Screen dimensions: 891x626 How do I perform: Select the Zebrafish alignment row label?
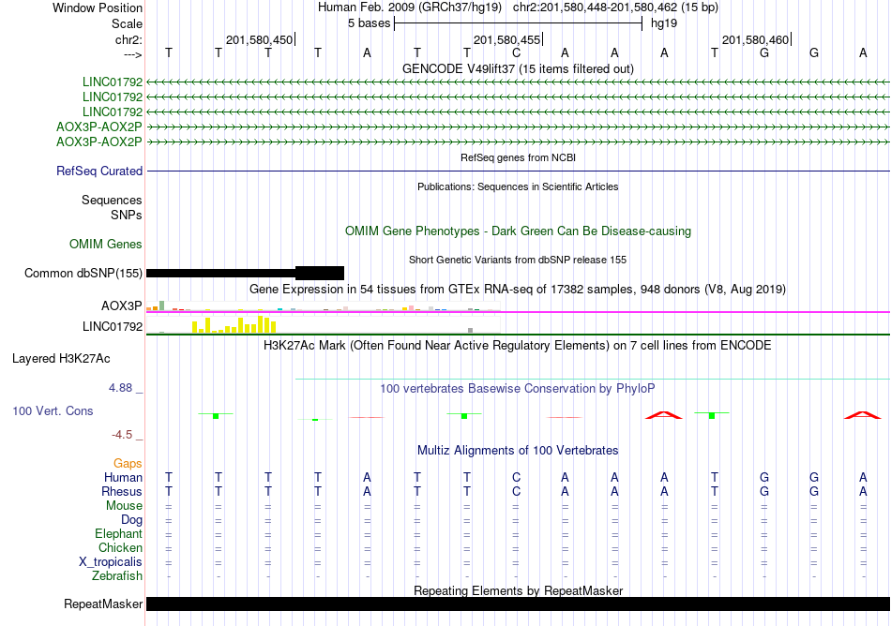[x=117, y=576]
